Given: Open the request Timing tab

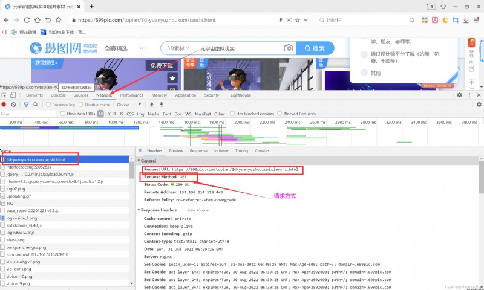Looking at the screenshot, I should point(241,150).
